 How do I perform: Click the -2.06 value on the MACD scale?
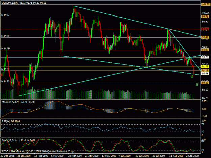coord(204,116)
